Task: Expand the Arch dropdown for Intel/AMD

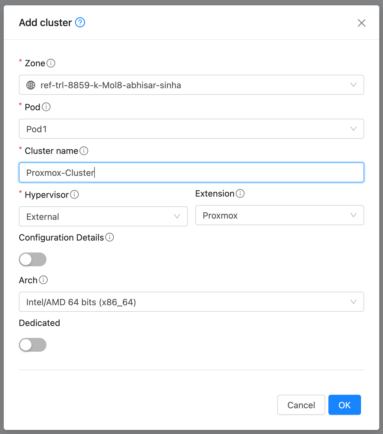Action: [353, 302]
